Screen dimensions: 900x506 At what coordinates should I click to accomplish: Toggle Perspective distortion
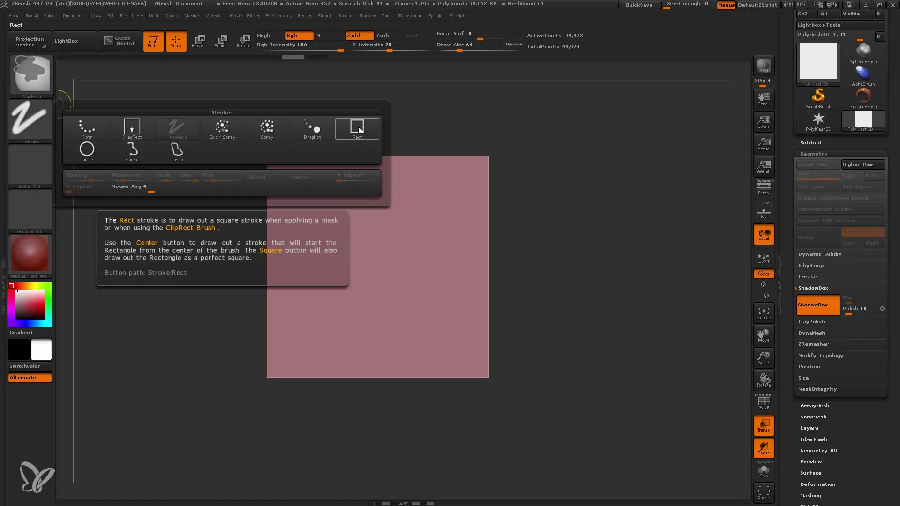point(764,188)
